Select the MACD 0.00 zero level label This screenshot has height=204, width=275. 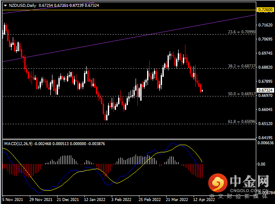pos(261,164)
